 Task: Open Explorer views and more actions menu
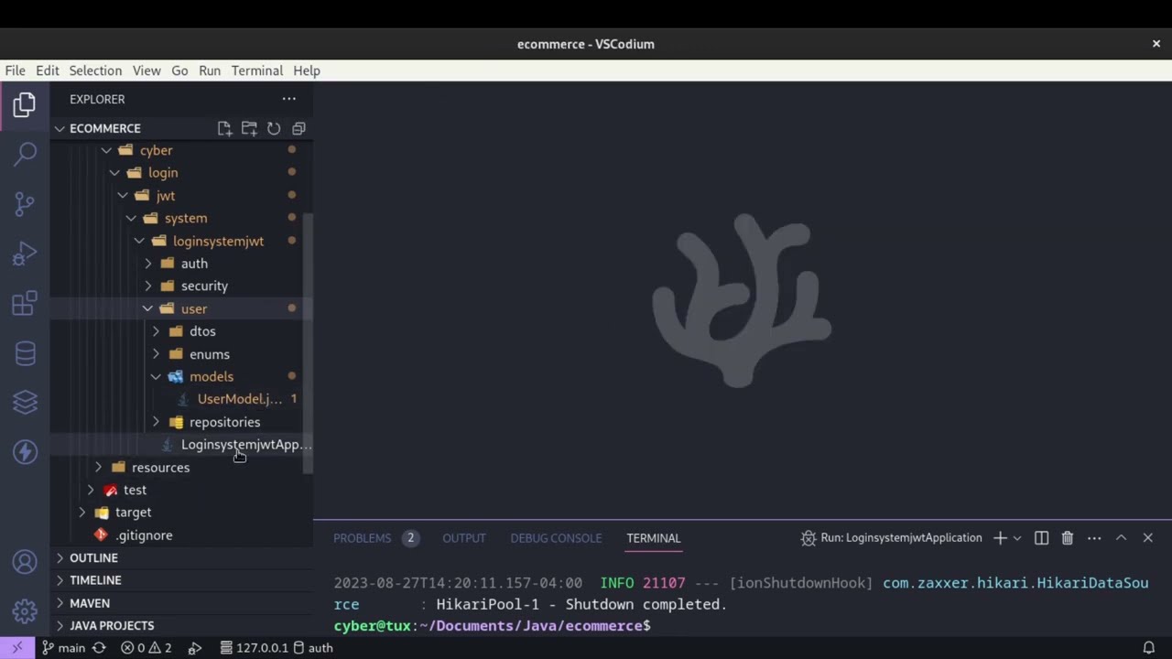289,99
